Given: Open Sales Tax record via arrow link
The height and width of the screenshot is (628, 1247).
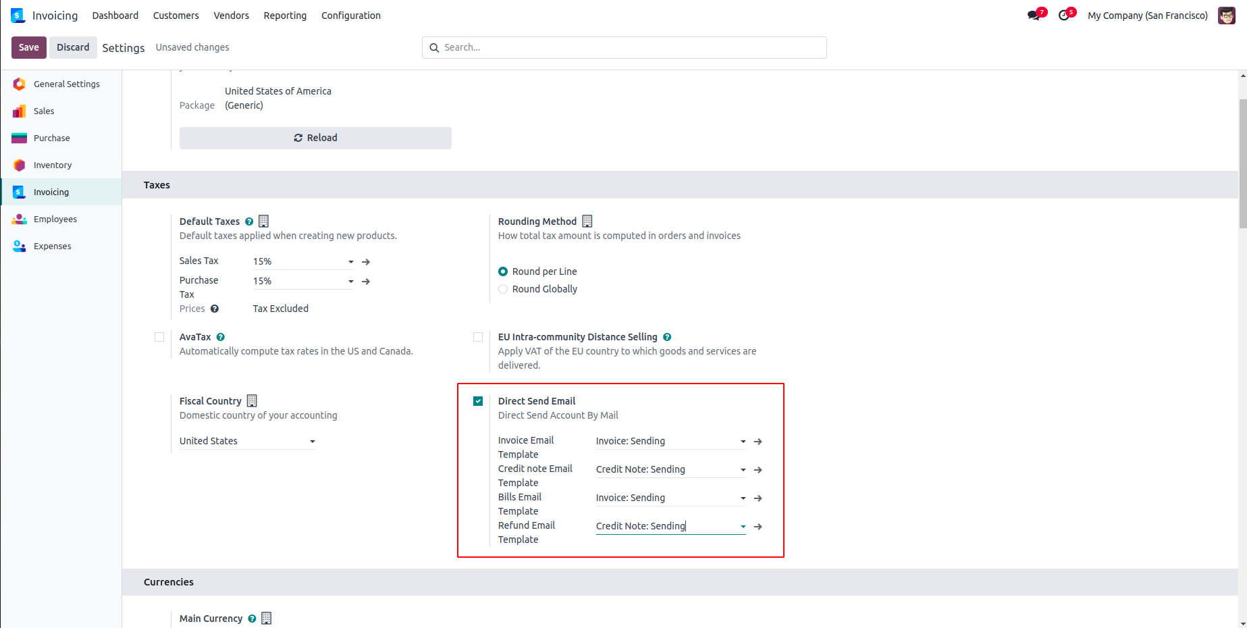Looking at the screenshot, I should tap(366, 262).
